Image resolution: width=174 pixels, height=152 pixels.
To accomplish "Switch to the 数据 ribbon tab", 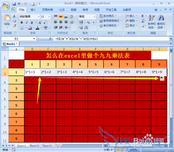I will tap(73, 10).
